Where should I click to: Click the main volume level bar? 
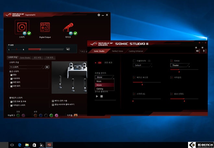coord(46,49)
